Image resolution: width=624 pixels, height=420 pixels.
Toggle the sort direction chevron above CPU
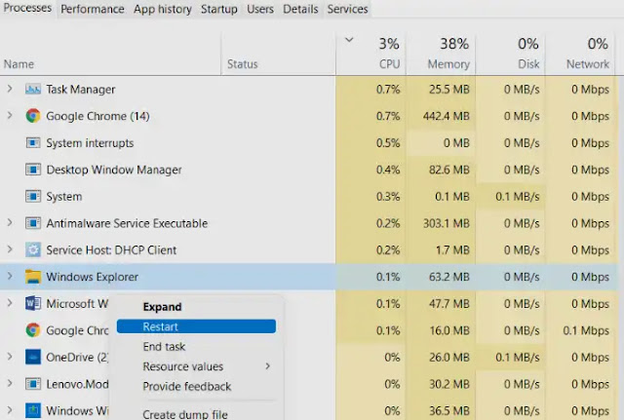pyautogui.click(x=349, y=40)
